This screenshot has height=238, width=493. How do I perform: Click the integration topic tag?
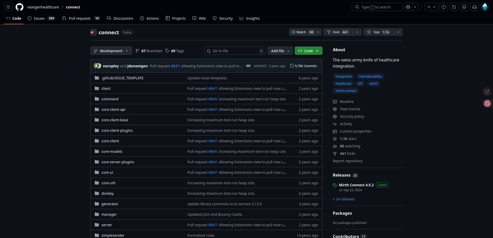point(344,76)
